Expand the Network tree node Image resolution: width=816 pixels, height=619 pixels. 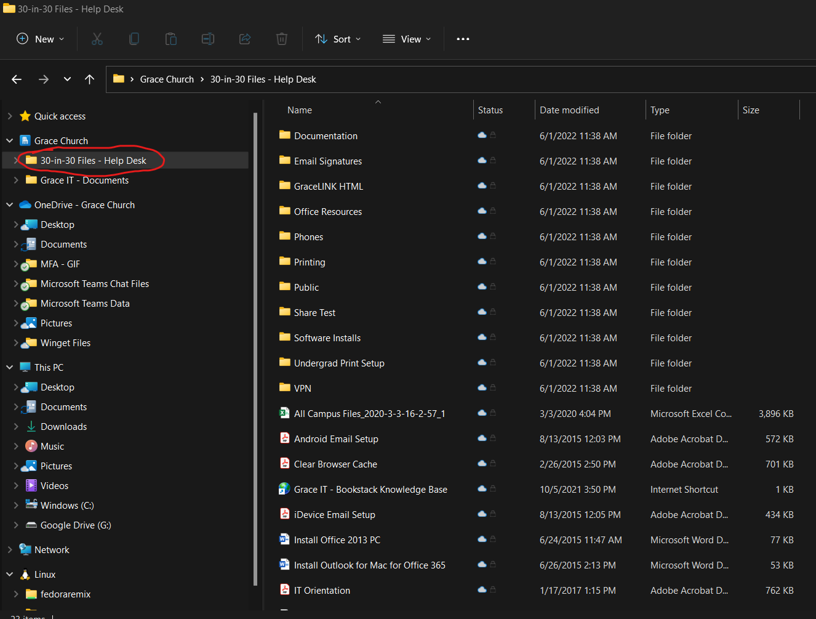tap(9, 549)
